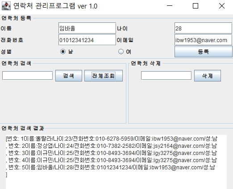Viewport: 233px width, 189px height.
Task: Click result row 번호 5 임바울
Action: click(111, 168)
